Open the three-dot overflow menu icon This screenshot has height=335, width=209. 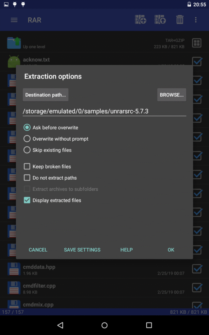[196, 20]
